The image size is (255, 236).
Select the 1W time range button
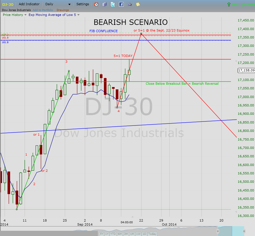[138, 234]
